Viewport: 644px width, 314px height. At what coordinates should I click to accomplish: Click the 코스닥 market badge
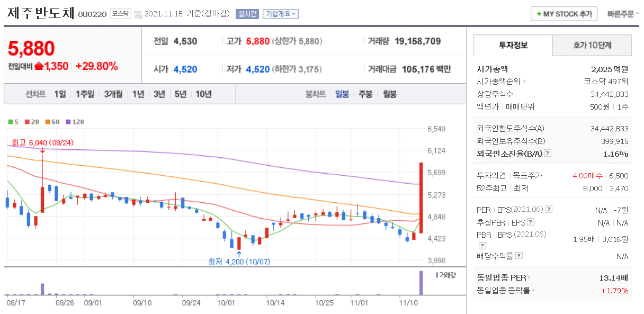tap(120, 14)
